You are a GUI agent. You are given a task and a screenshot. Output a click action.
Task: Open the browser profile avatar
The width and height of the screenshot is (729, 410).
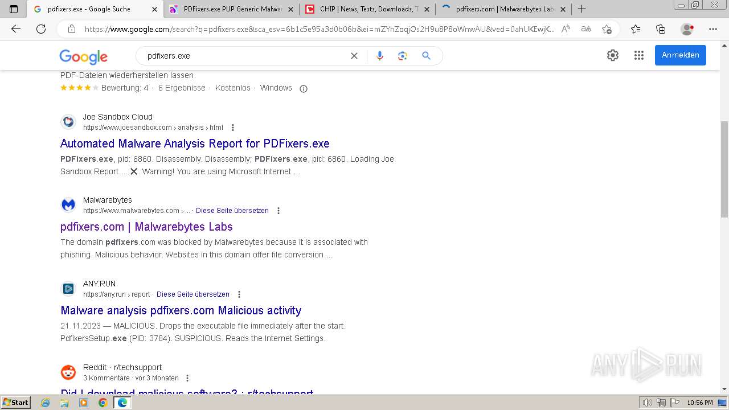687,29
